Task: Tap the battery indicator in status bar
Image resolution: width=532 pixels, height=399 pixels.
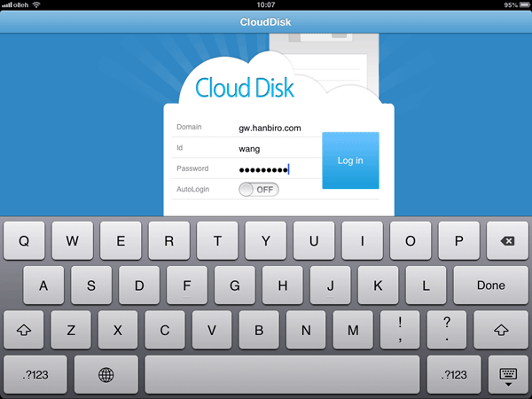Action: 520,4
